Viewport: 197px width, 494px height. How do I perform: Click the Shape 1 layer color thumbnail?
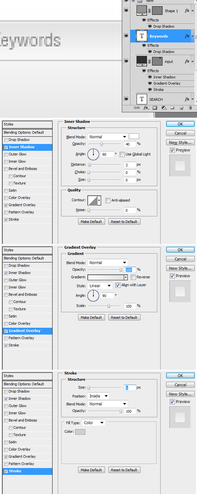pos(142,11)
